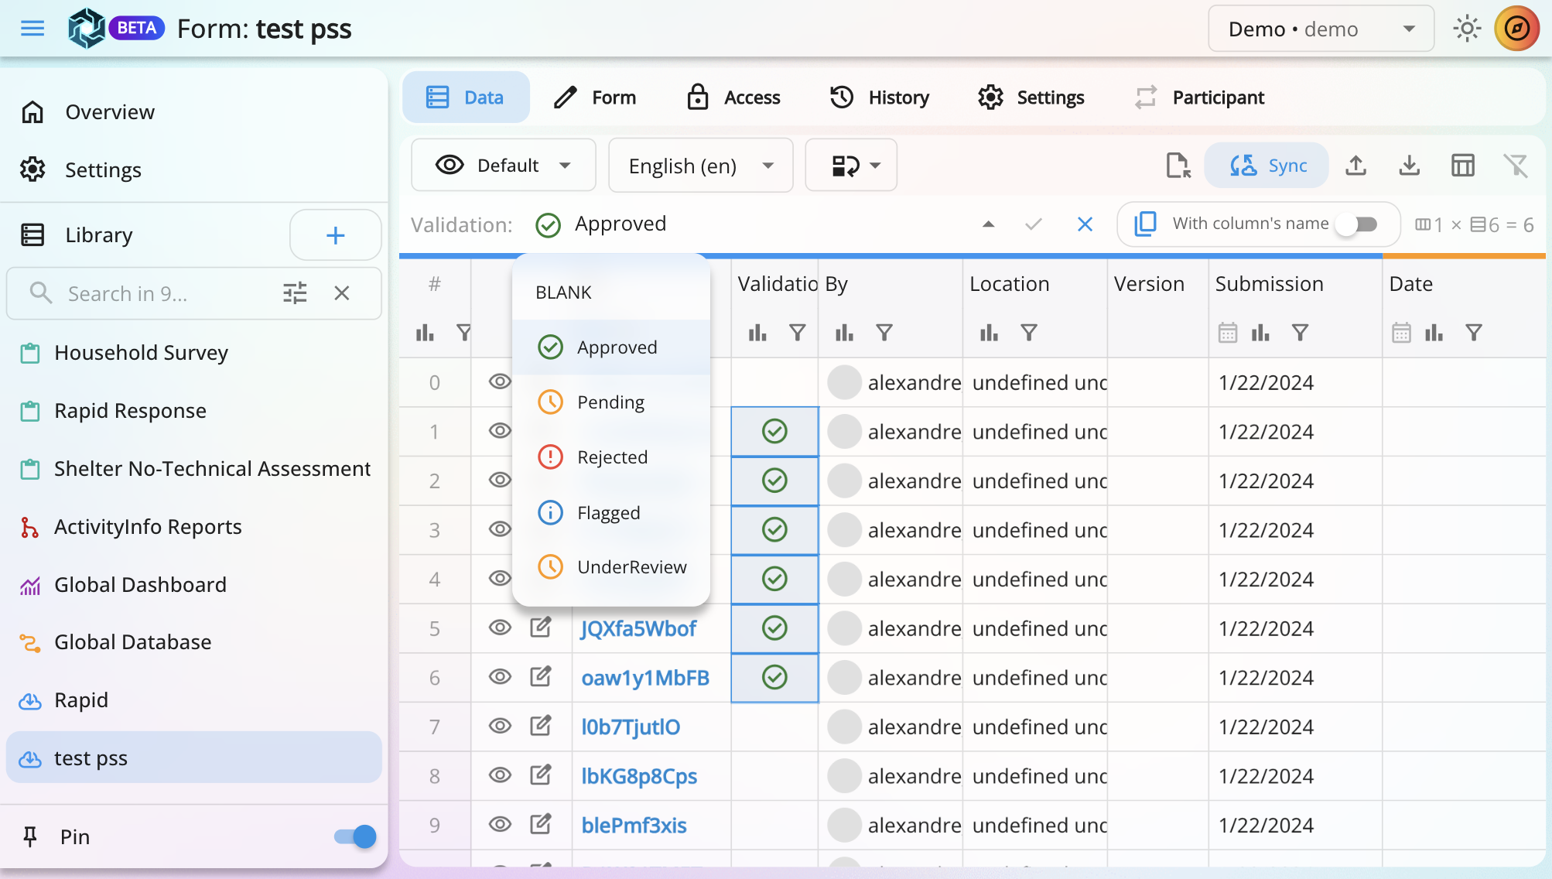
Task: Toggle the Pin switch in sidebar
Action: (355, 836)
